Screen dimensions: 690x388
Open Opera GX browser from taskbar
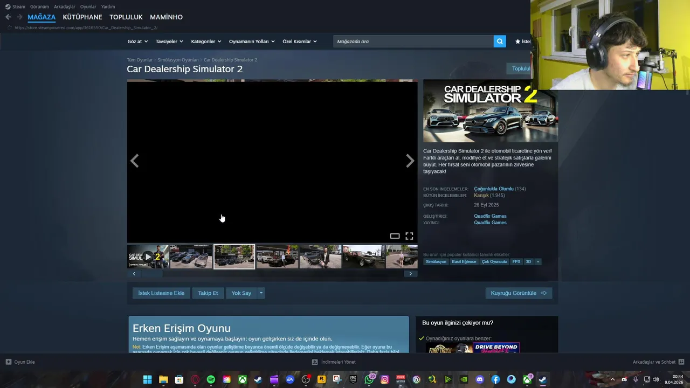(x=195, y=379)
